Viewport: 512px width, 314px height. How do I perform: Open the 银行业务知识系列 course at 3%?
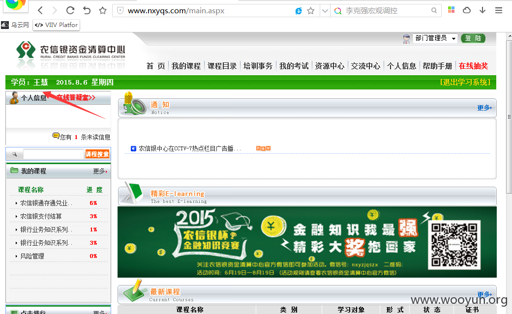click(46, 243)
